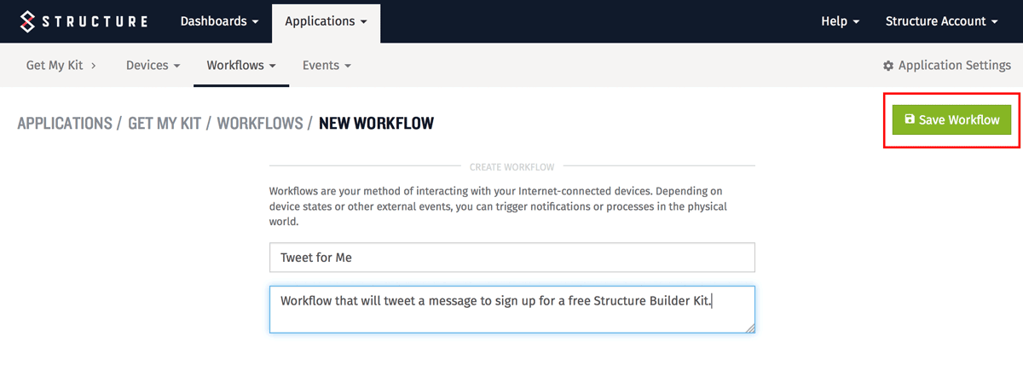Click the Structure logo icon
Viewport: 1023px width, 371px height.
coord(32,21)
